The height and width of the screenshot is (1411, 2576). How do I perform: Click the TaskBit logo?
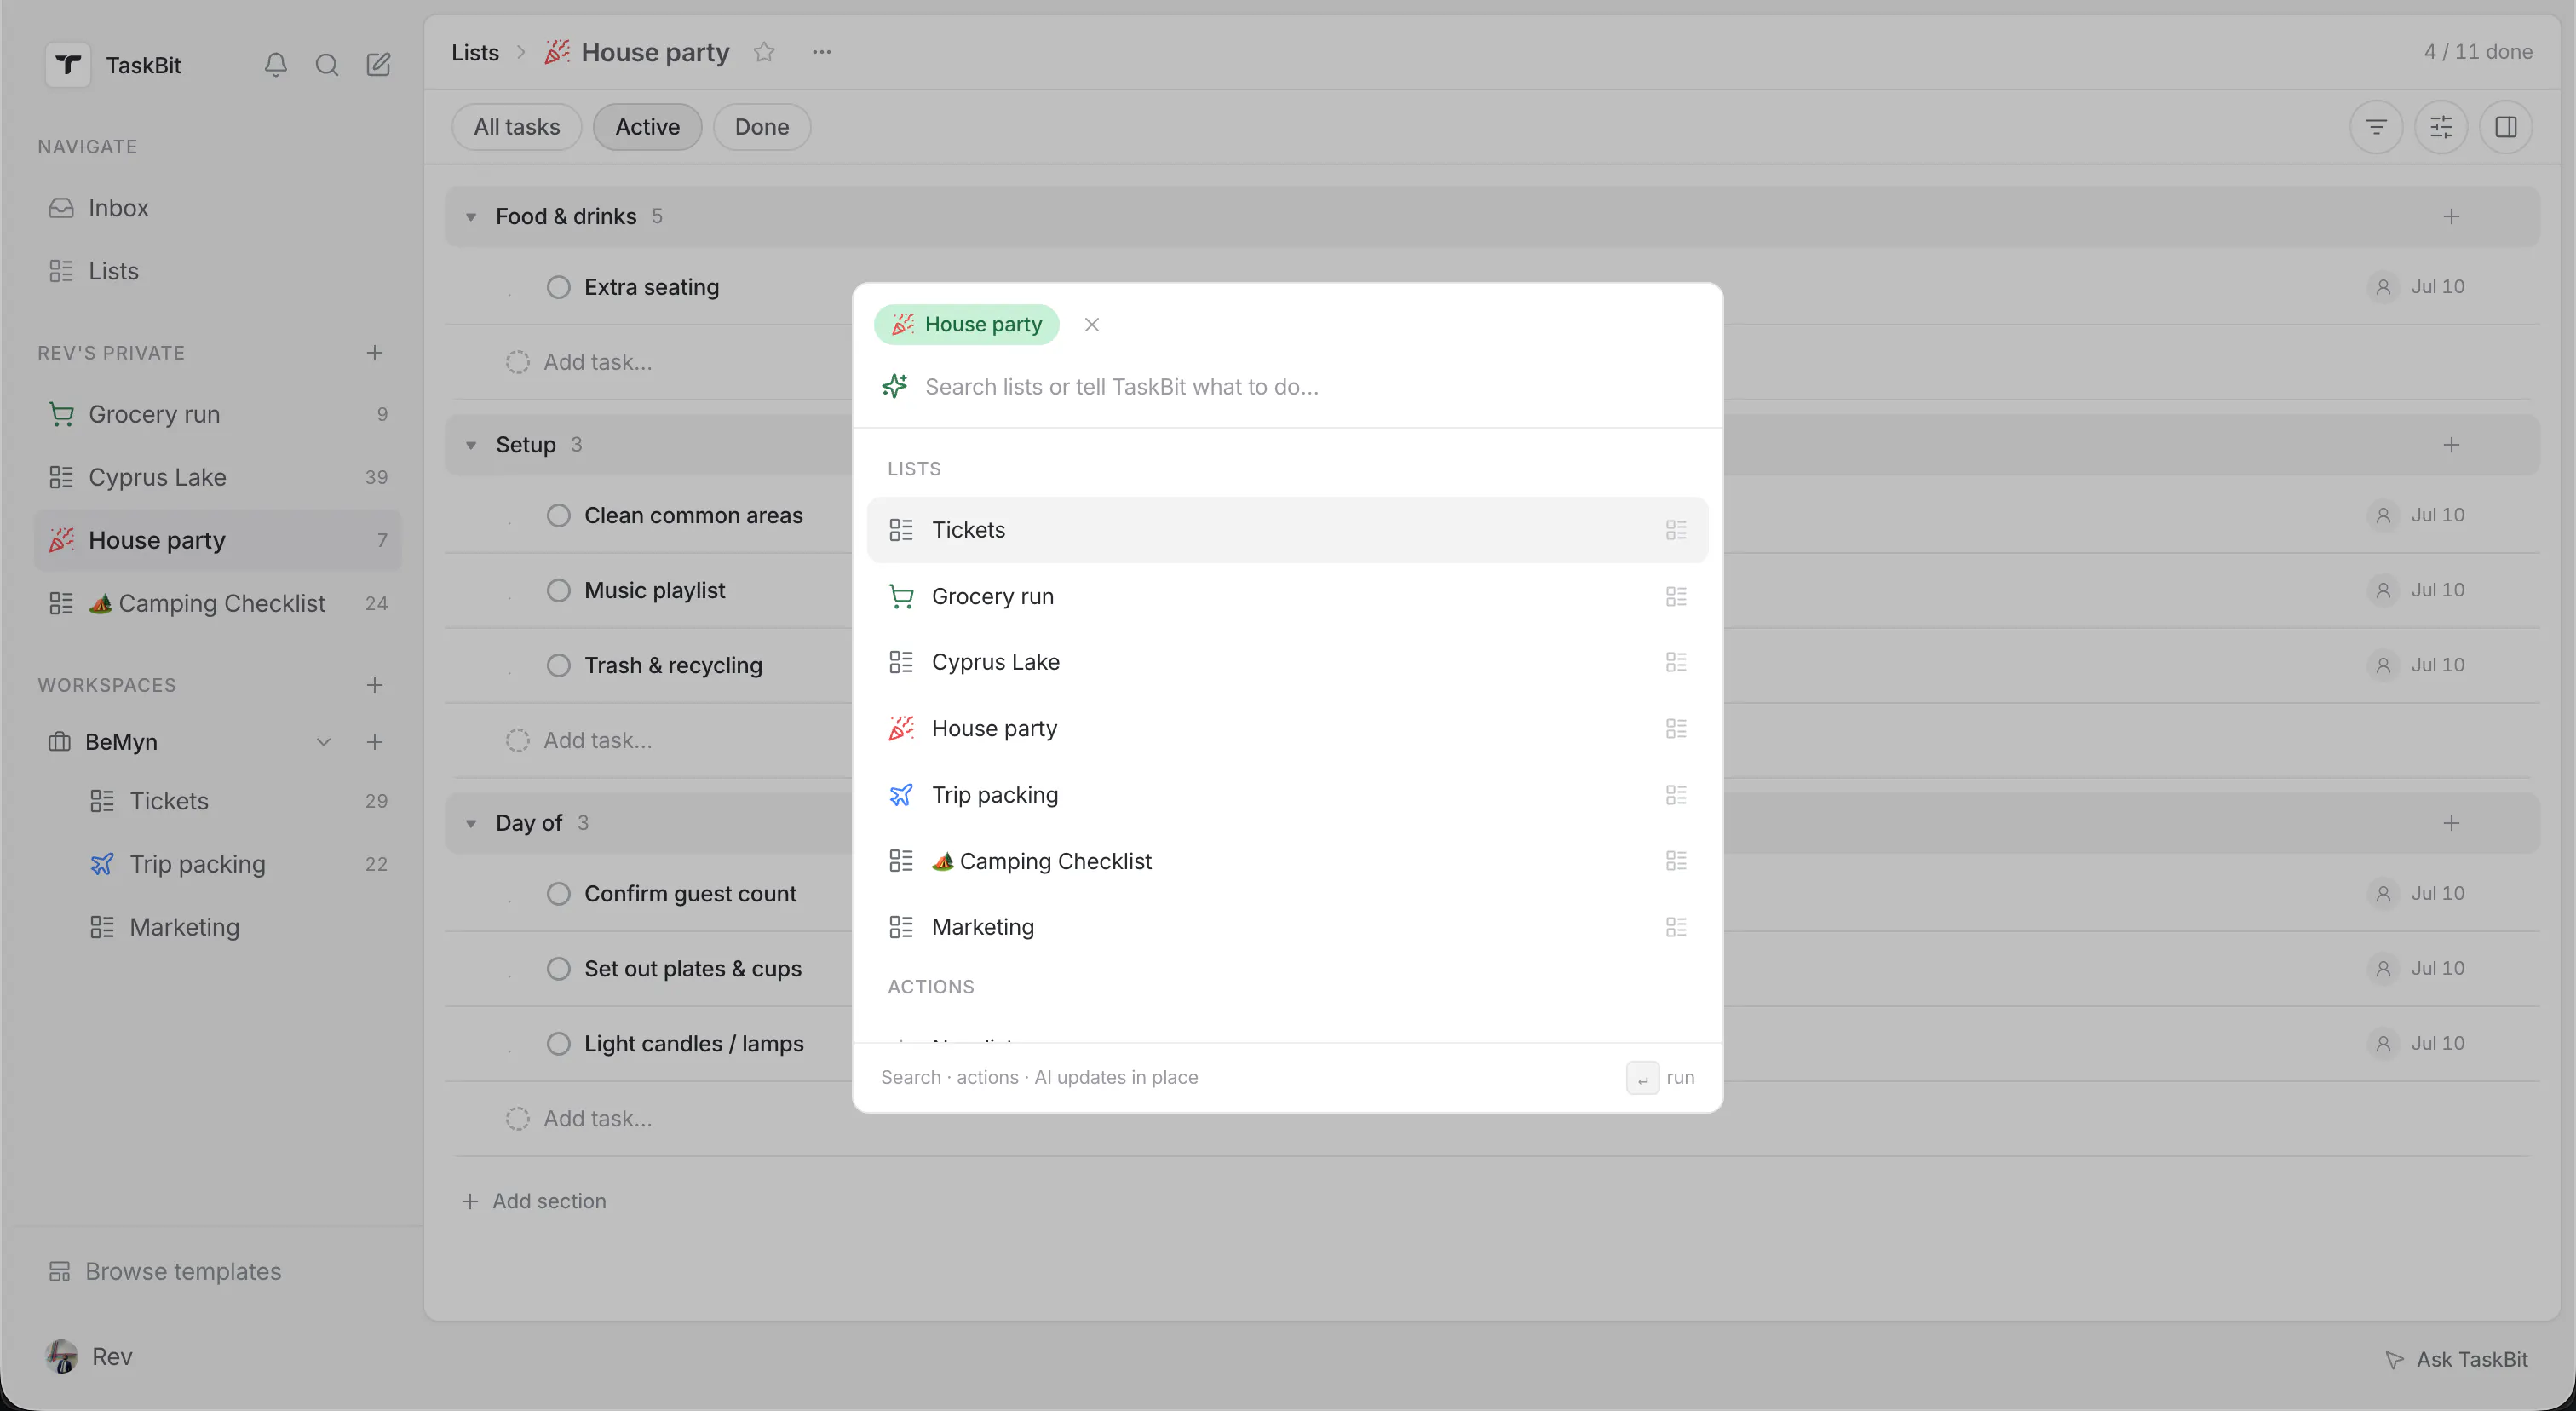pyautogui.click(x=68, y=65)
